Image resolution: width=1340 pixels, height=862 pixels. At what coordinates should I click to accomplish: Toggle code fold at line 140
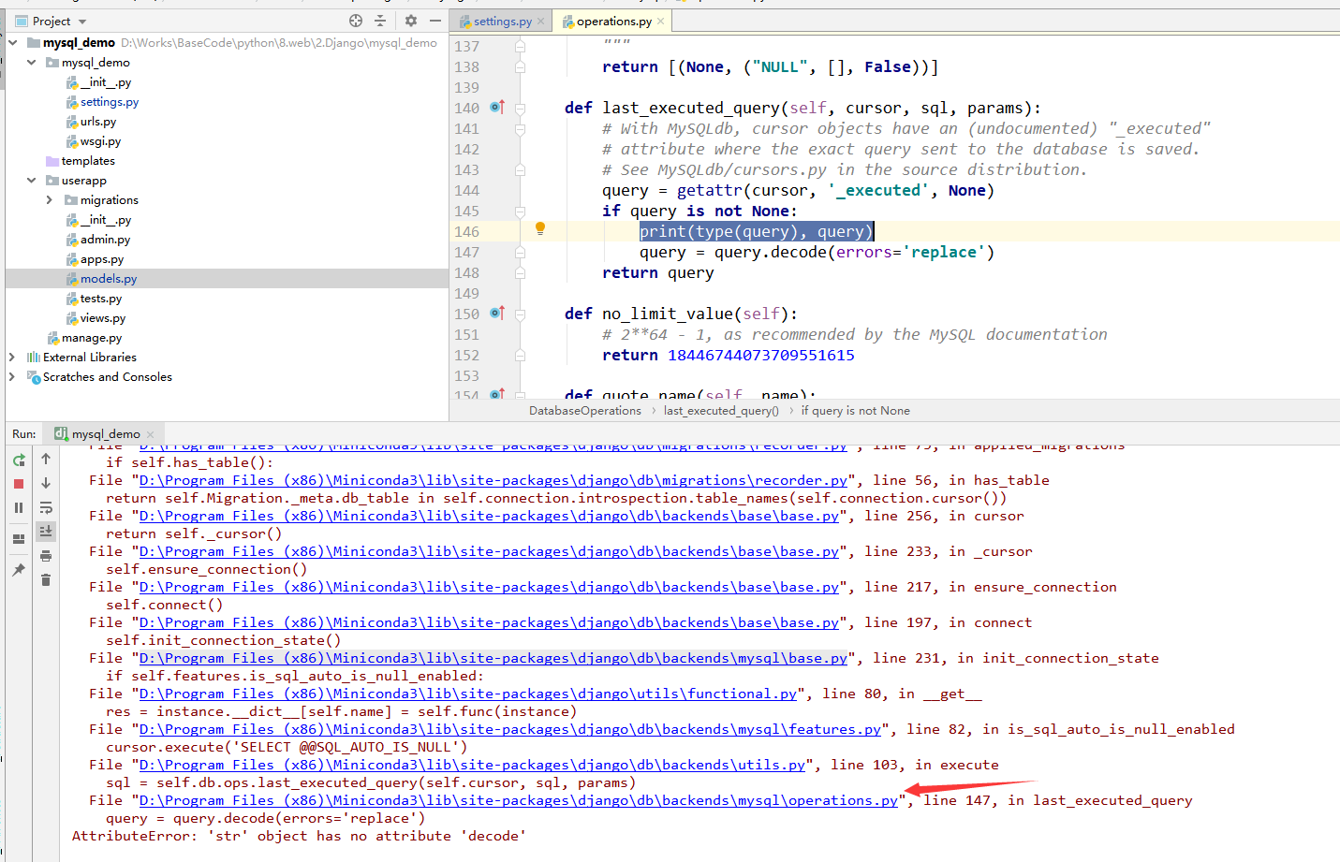[520, 109]
